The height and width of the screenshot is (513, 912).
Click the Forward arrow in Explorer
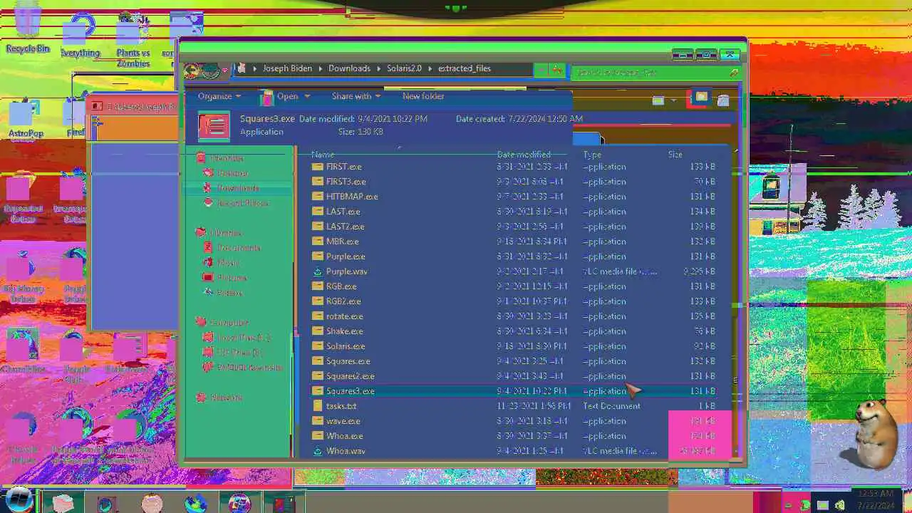pyautogui.click(x=210, y=70)
